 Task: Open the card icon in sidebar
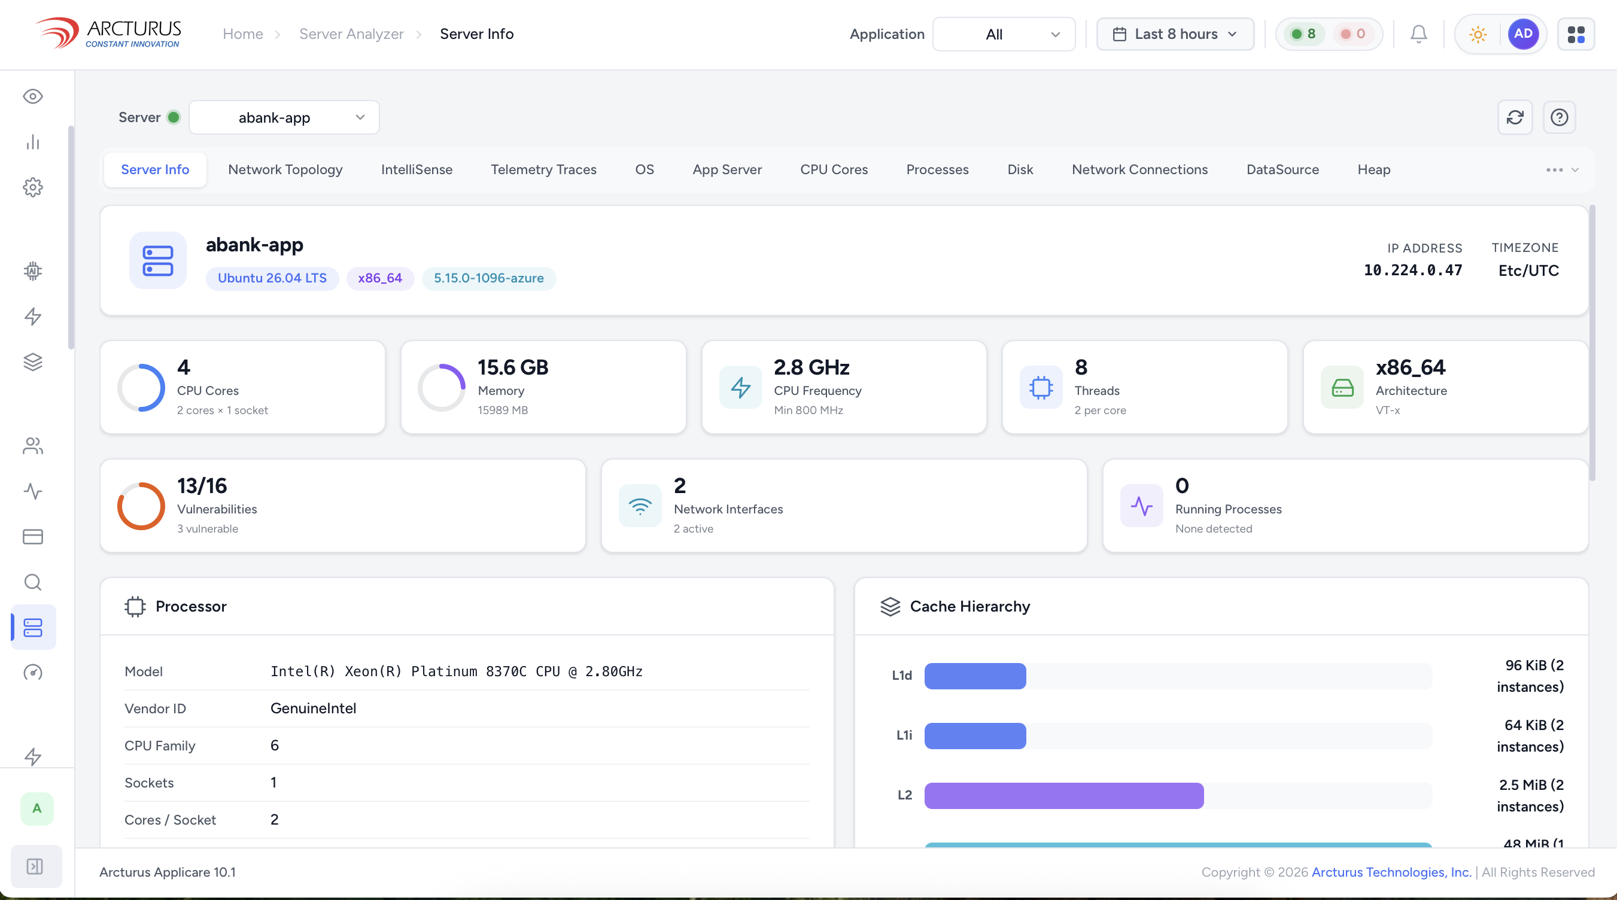(x=33, y=537)
